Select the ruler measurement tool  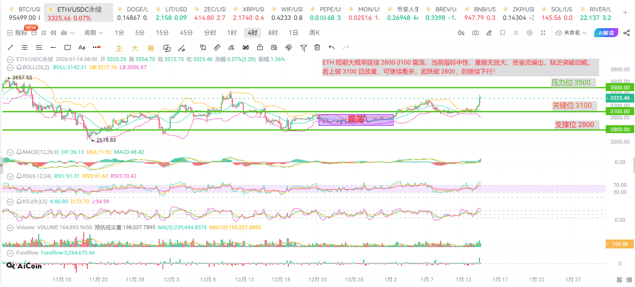point(217,47)
